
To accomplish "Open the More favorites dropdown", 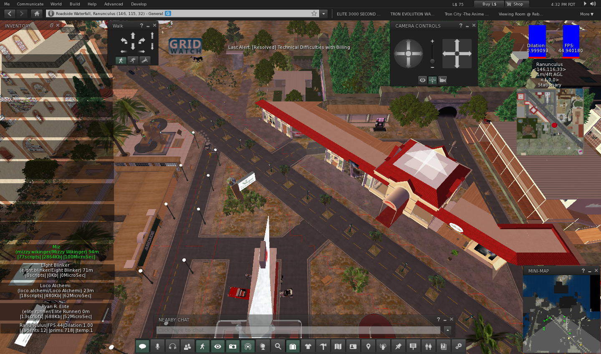I will coord(586,14).
